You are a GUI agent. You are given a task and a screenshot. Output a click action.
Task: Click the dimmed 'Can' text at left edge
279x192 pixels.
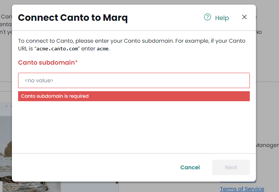pyautogui.click(x=7, y=17)
